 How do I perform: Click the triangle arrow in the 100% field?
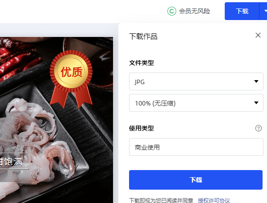(256, 103)
